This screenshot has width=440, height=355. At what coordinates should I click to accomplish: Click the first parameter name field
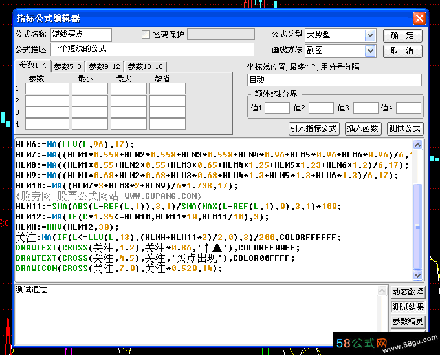[x=47, y=88]
